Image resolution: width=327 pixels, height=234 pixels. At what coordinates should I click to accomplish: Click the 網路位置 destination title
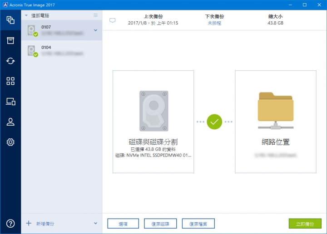[276, 142]
